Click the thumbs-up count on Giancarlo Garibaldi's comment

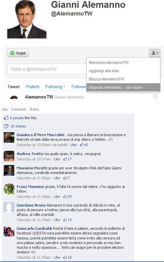67,257
